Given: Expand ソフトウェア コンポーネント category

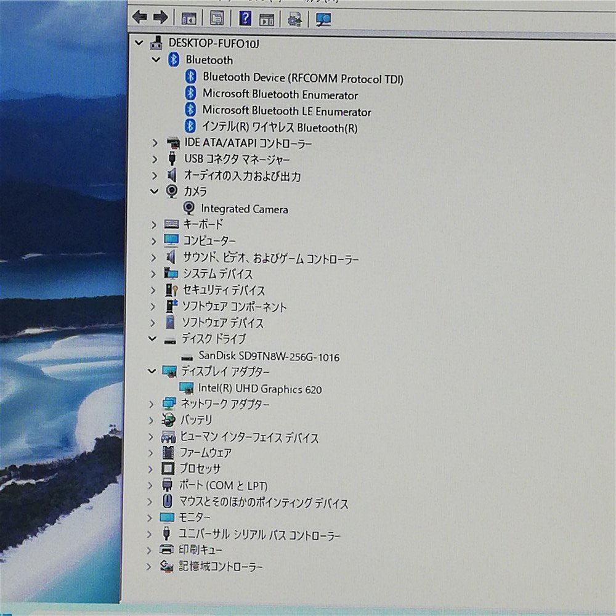Looking at the screenshot, I should [153, 306].
